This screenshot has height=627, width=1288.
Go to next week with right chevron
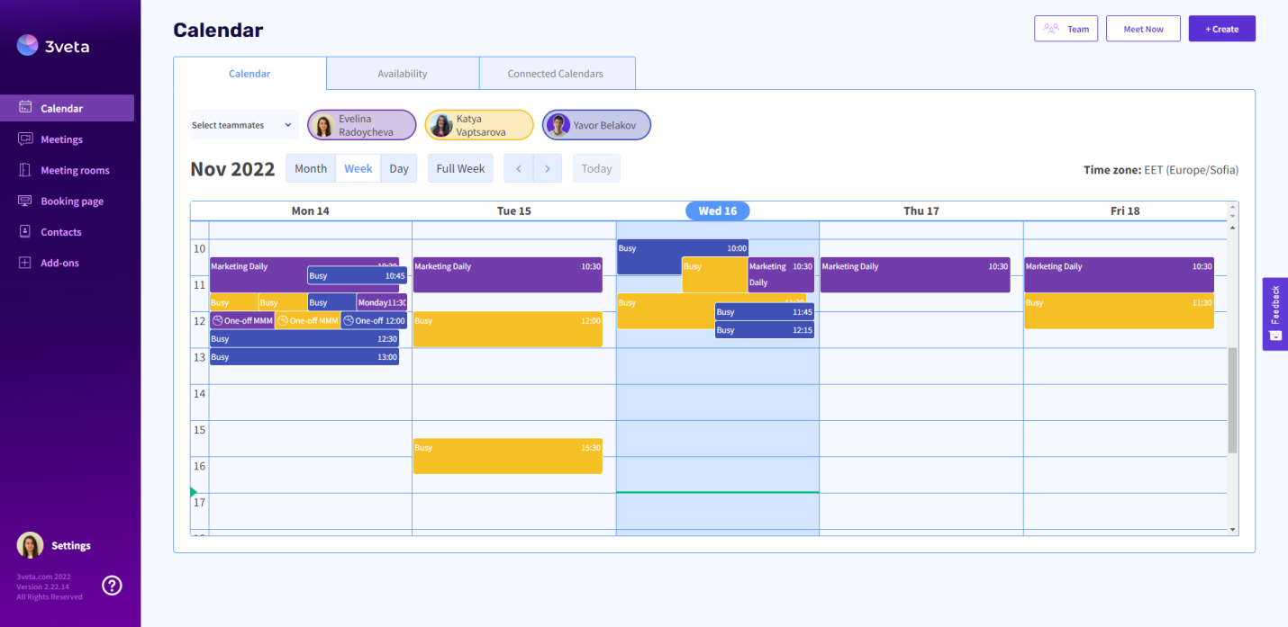click(x=548, y=168)
